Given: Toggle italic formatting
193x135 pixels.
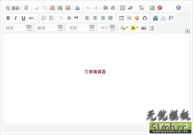Looking at the screenshot, I should point(16,18).
